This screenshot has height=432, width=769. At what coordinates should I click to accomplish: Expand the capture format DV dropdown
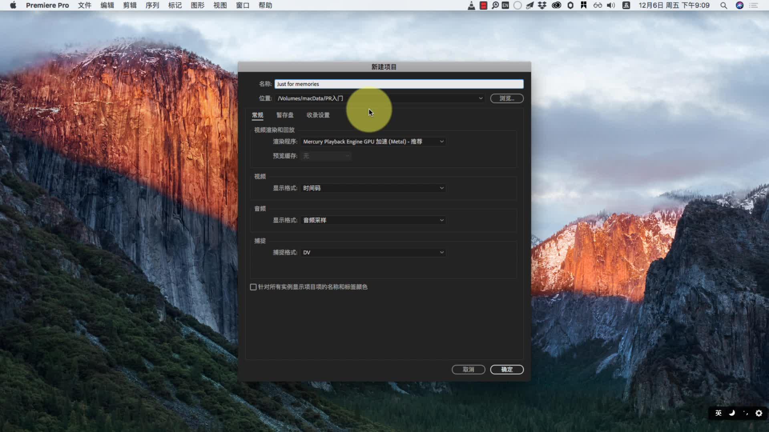[373, 252]
